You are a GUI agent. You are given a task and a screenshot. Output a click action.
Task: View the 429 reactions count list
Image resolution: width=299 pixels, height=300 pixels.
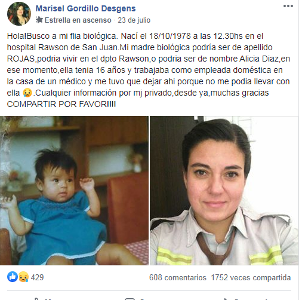[37, 277]
